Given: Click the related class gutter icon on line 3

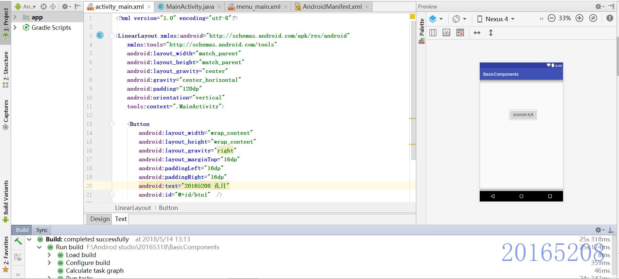Looking at the screenshot, I should (100, 35).
